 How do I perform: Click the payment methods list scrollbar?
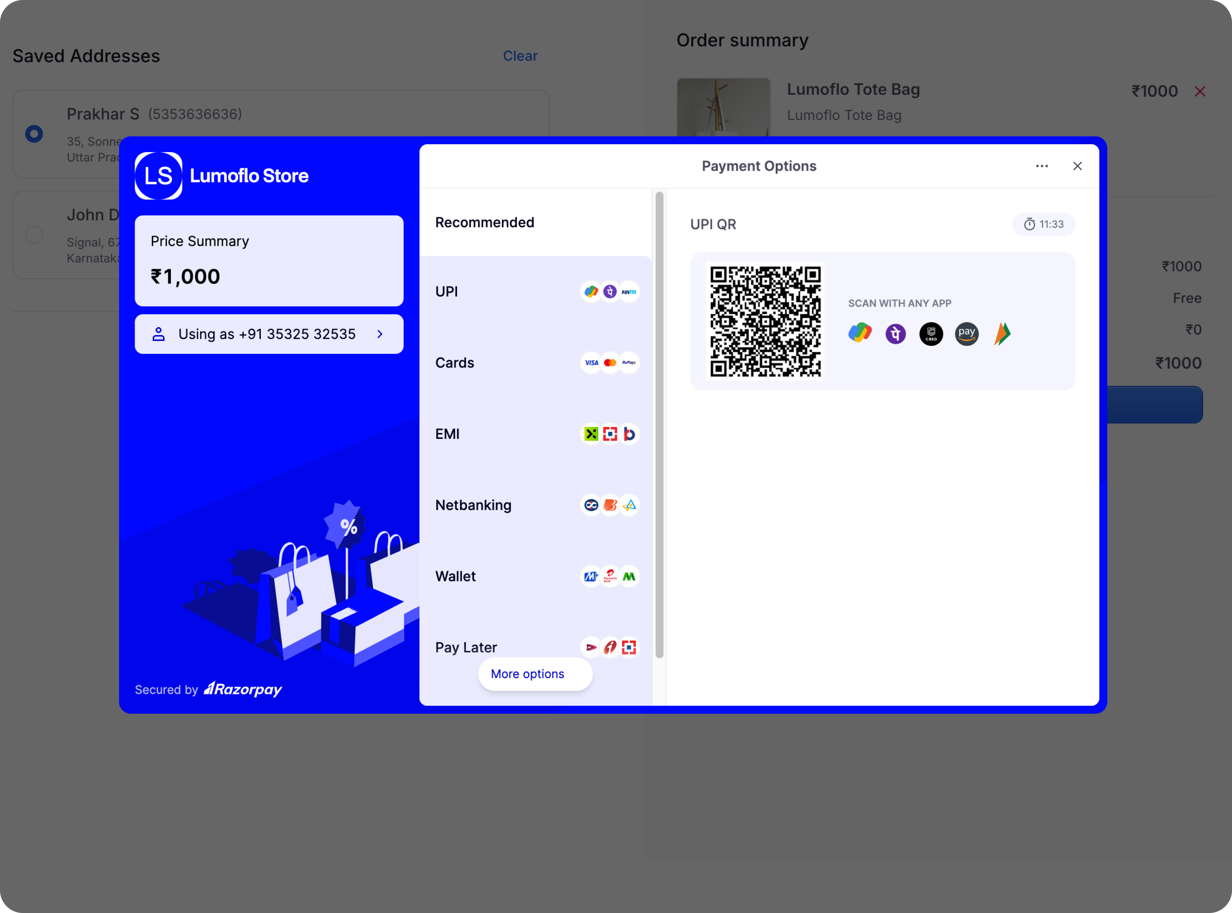coord(659,425)
